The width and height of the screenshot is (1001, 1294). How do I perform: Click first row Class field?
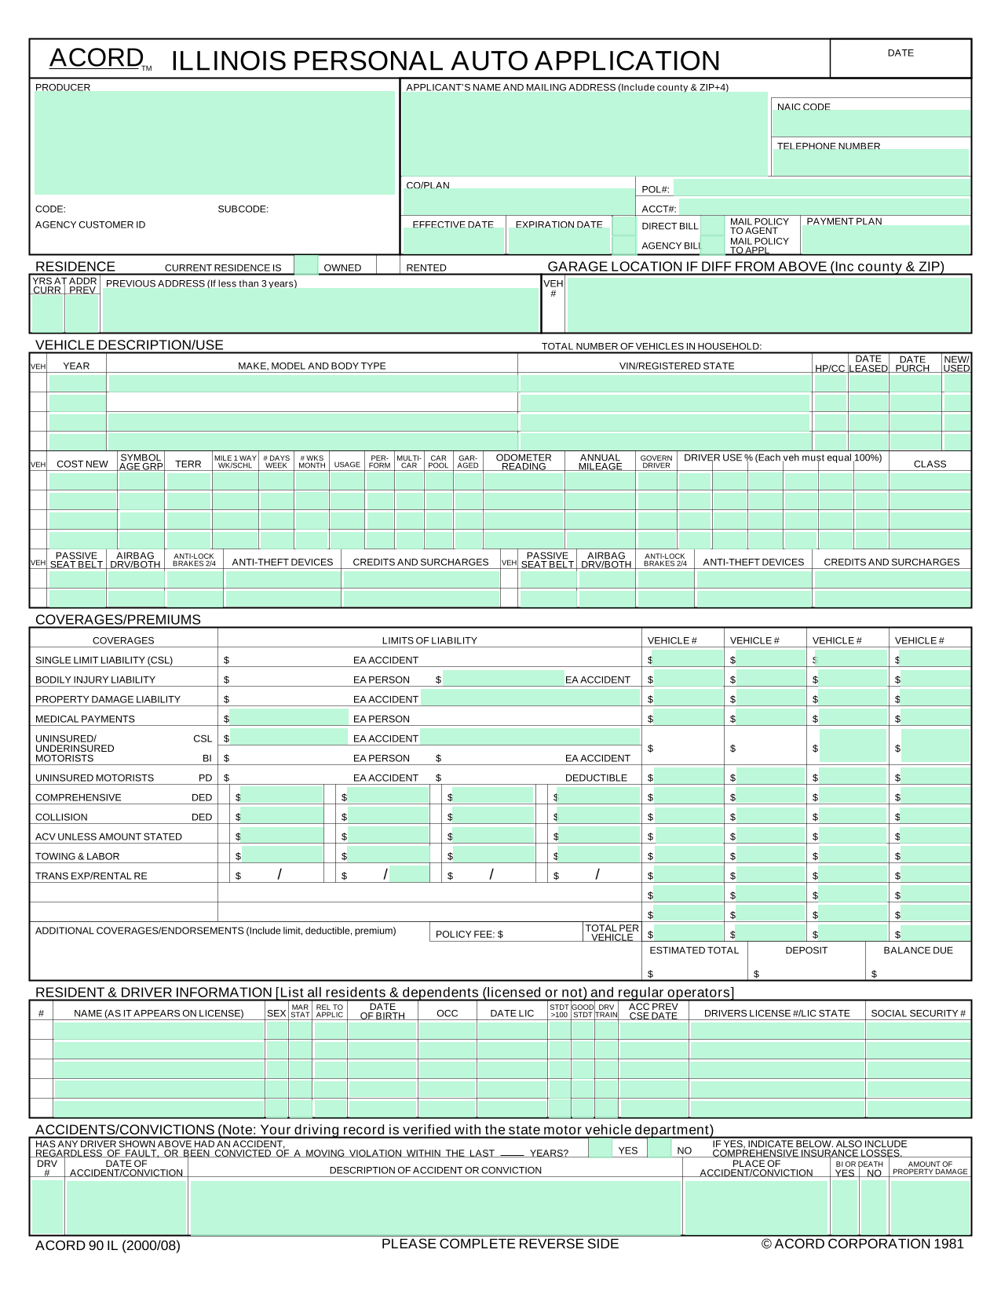pyautogui.click(x=930, y=481)
